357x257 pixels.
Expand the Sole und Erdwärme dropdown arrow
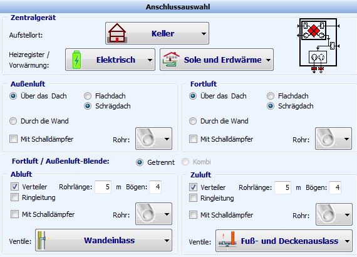[x=269, y=60]
